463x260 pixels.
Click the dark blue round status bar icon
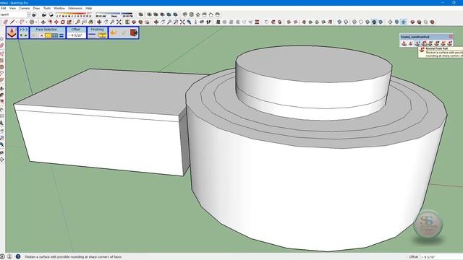pos(18,257)
